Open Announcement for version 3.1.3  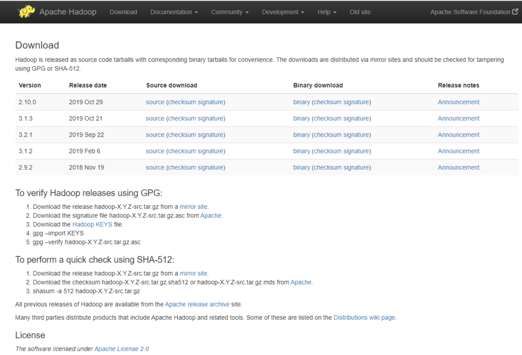point(459,118)
